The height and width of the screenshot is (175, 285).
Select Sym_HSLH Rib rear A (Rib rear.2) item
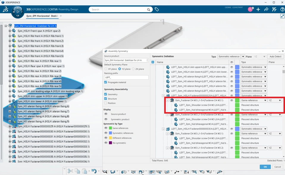[x=40, y=71]
